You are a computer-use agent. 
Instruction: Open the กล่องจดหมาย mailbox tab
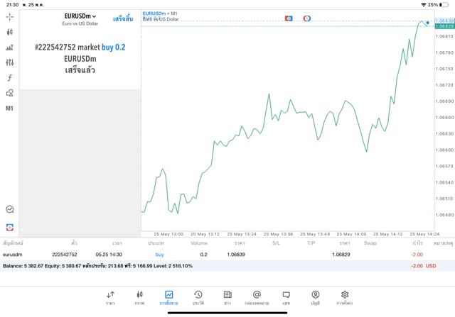(x=257, y=297)
